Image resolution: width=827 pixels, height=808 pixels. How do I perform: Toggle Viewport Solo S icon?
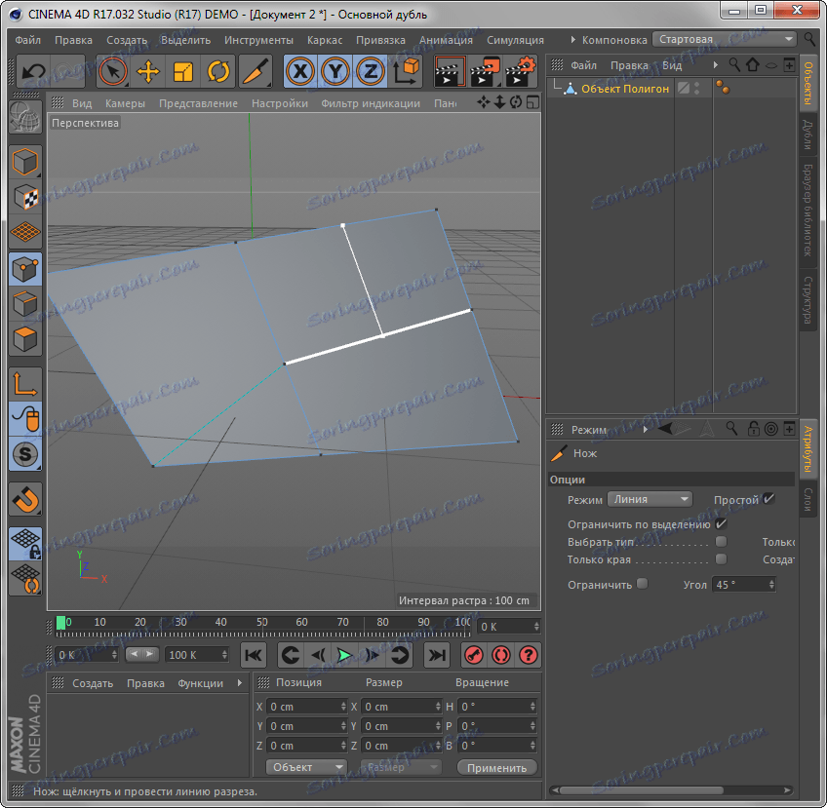click(x=24, y=454)
